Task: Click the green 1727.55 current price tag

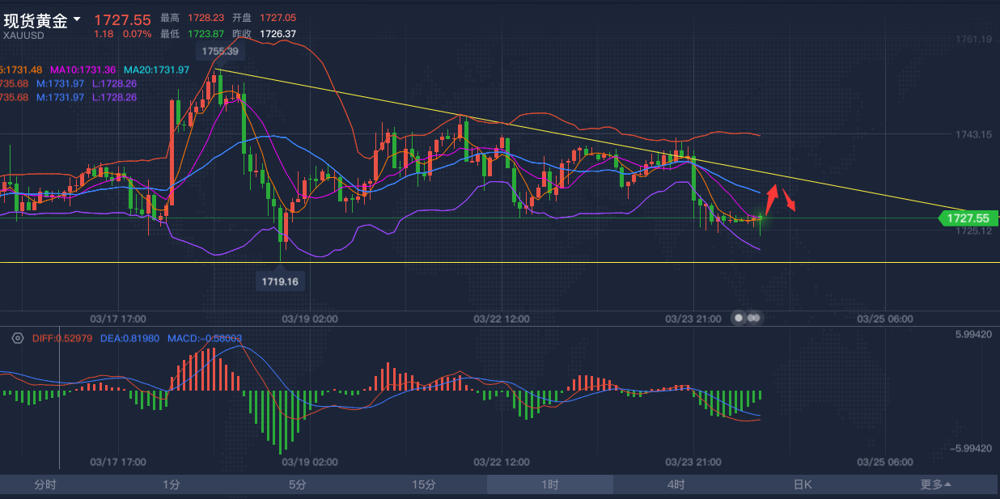Action: click(968, 218)
